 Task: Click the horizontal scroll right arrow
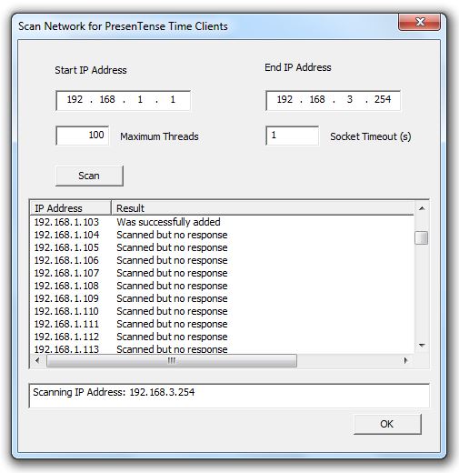point(406,360)
